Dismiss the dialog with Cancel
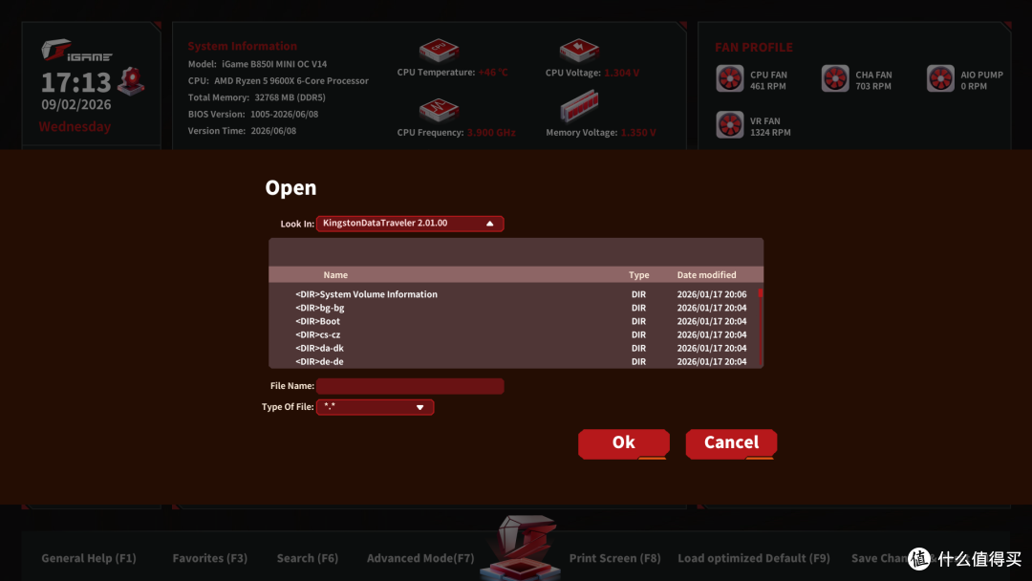Viewport: 1032px width, 581px height. (731, 443)
